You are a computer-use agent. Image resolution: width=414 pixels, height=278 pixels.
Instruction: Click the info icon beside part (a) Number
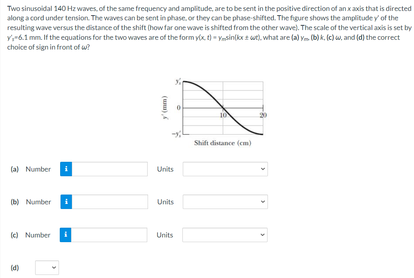tap(66, 169)
